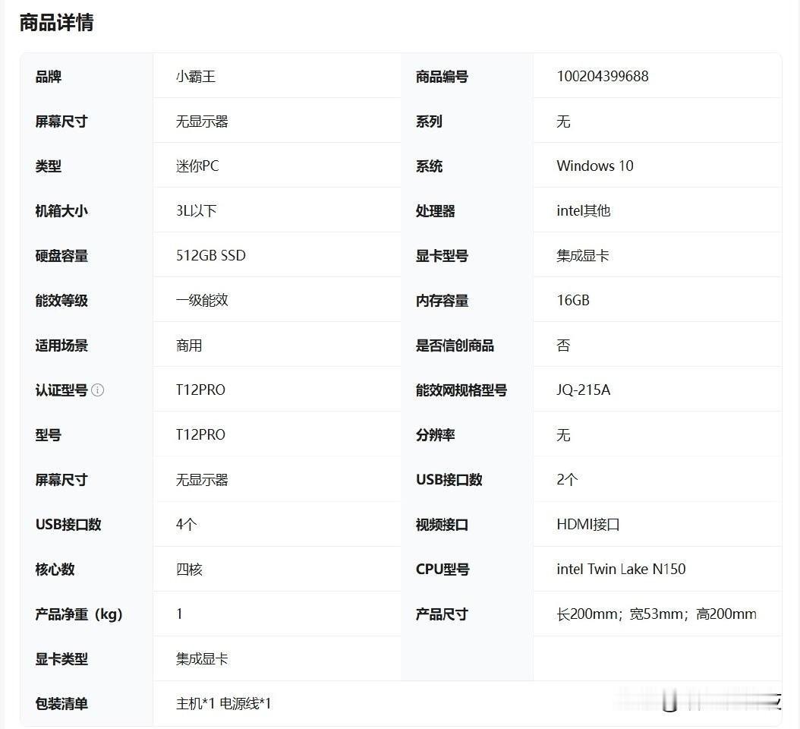This screenshot has width=800, height=729.
Task: Select dimensions 长200mm；宽53mm；高200mm
Action: pos(657,614)
